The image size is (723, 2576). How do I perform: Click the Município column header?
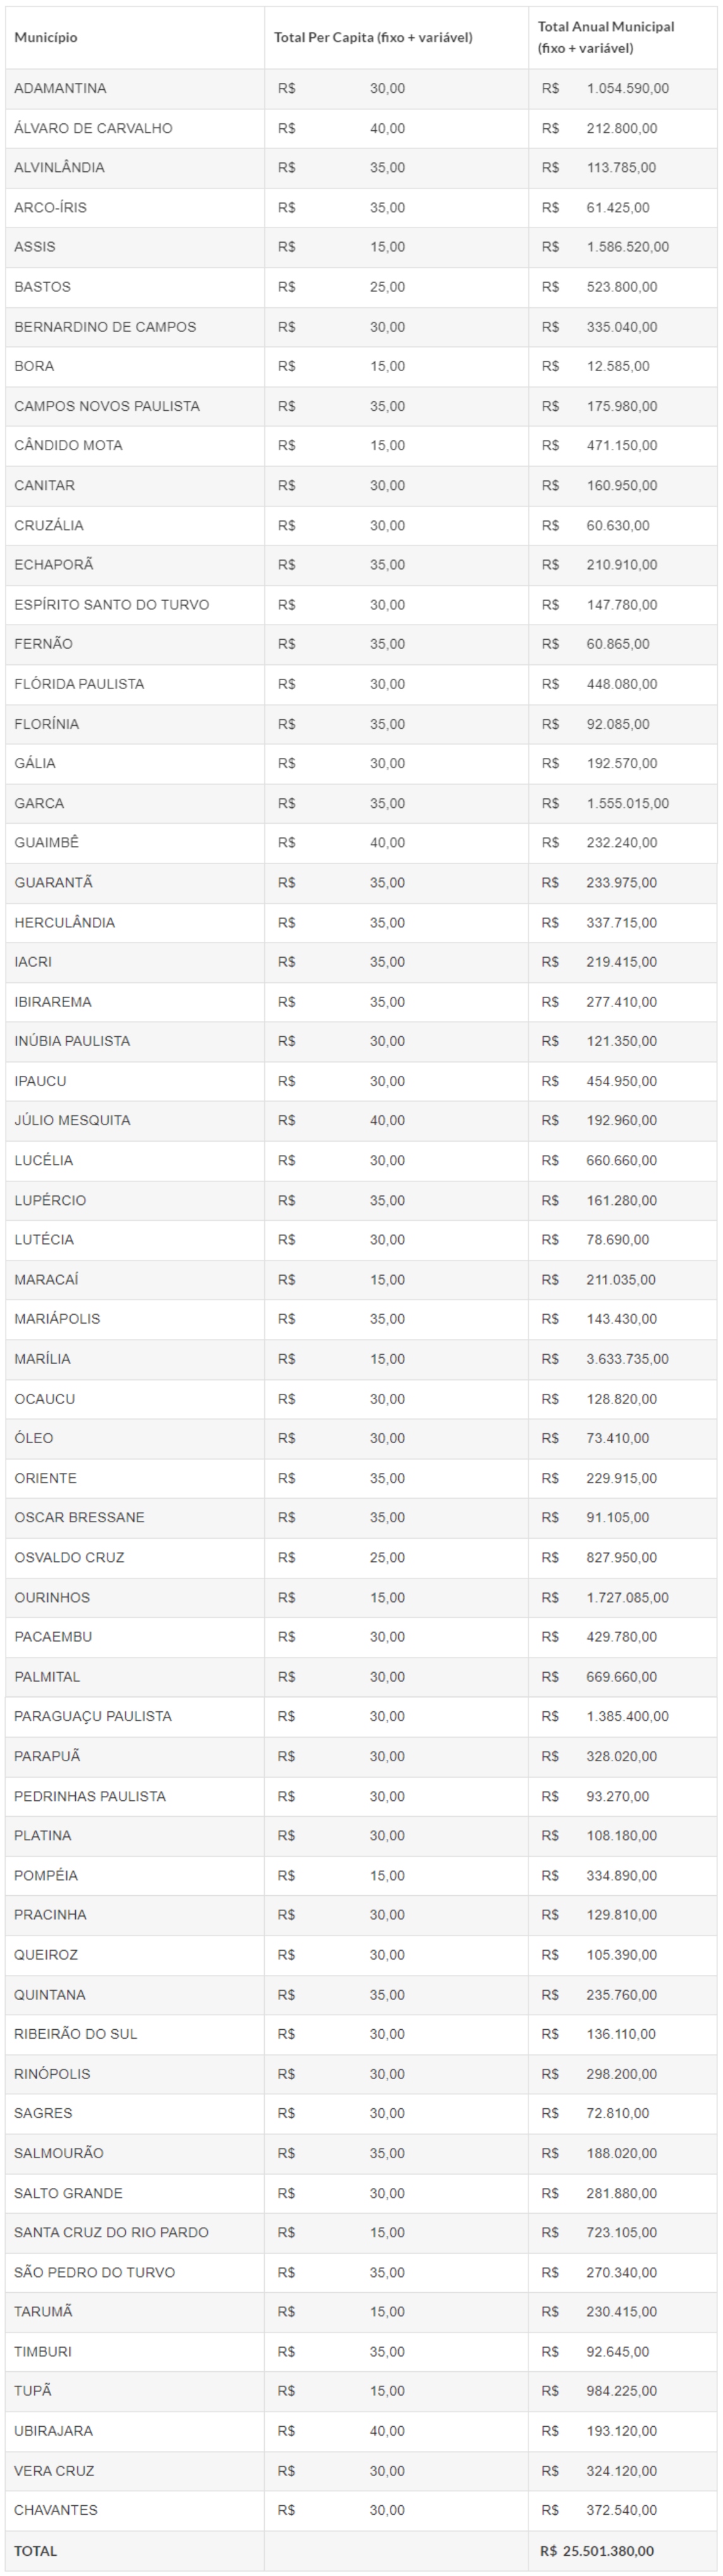click(46, 38)
